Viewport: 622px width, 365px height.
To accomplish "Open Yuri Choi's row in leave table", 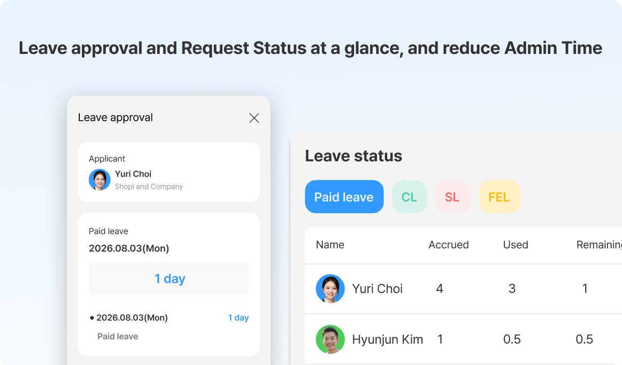I will point(463,289).
